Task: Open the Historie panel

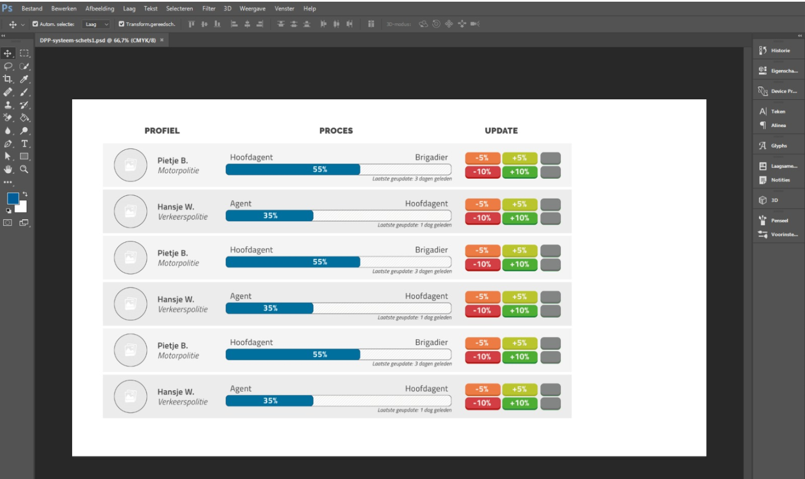Action: [x=778, y=51]
